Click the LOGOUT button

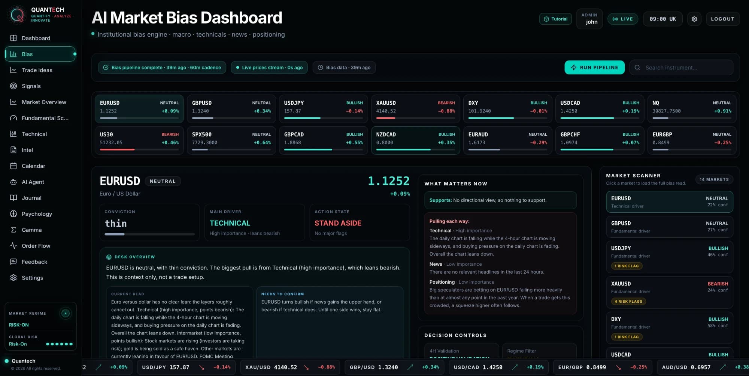point(723,19)
